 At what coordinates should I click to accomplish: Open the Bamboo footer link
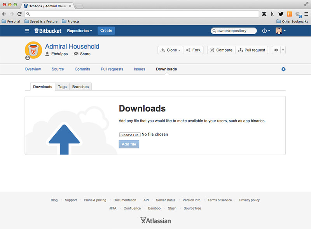pos(154,208)
